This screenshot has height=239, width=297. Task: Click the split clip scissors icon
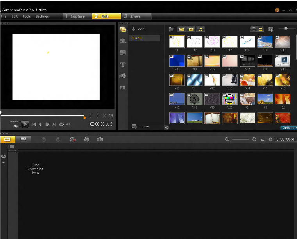pyautogui.click(x=104, y=116)
